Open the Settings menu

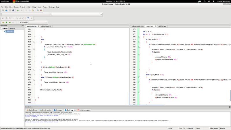(x=52, y=7)
